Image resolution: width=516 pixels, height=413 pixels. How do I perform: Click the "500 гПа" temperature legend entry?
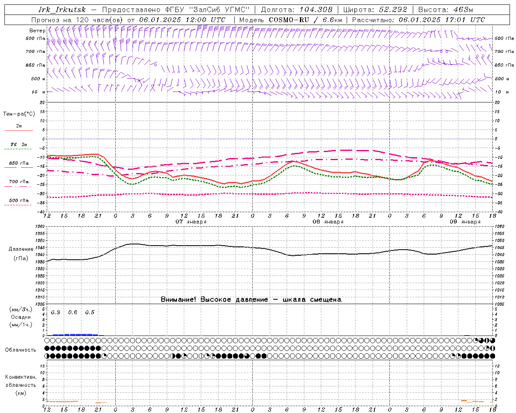(x=19, y=200)
